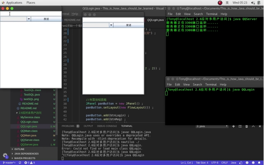Open Search menu in QQServer terminal
Viewport: 264px width, 165px height.
pyautogui.click(x=198, y=14)
